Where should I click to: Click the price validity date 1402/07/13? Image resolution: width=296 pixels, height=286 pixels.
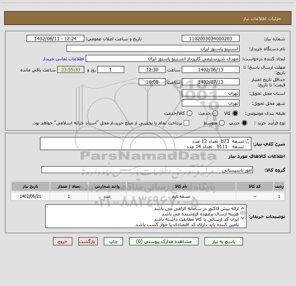coord(211,82)
